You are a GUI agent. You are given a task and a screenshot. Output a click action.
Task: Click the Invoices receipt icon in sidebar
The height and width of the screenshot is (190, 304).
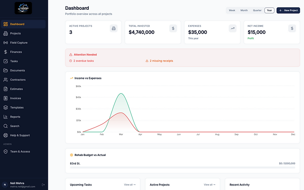click(x=5, y=98)
